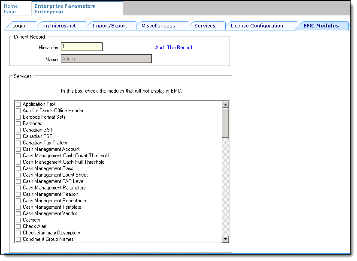Check the Application Text checkbox
The height and width of the screenshot is (261, 357).
(18, 104)
